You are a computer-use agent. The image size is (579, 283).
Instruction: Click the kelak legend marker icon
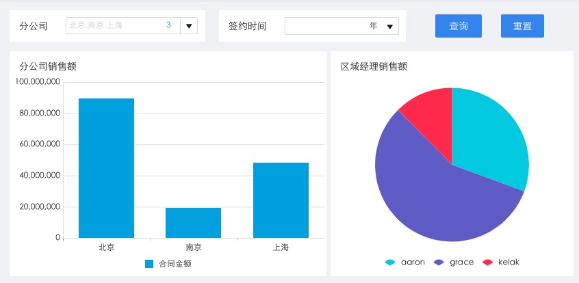(488, 262)
